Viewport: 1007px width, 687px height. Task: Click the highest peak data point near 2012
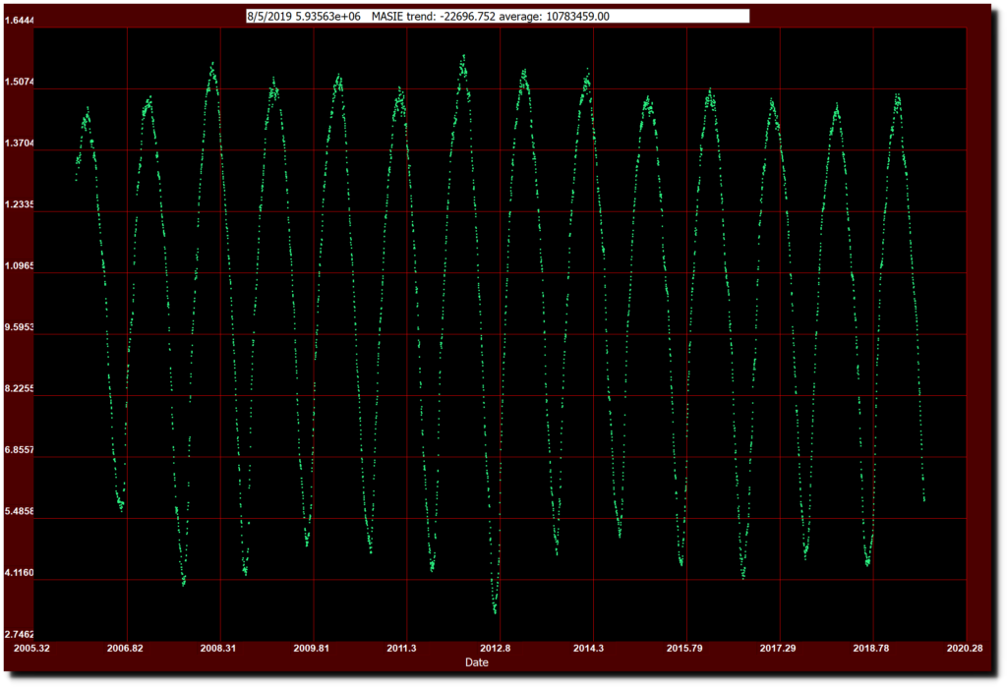tap(464, 55)
